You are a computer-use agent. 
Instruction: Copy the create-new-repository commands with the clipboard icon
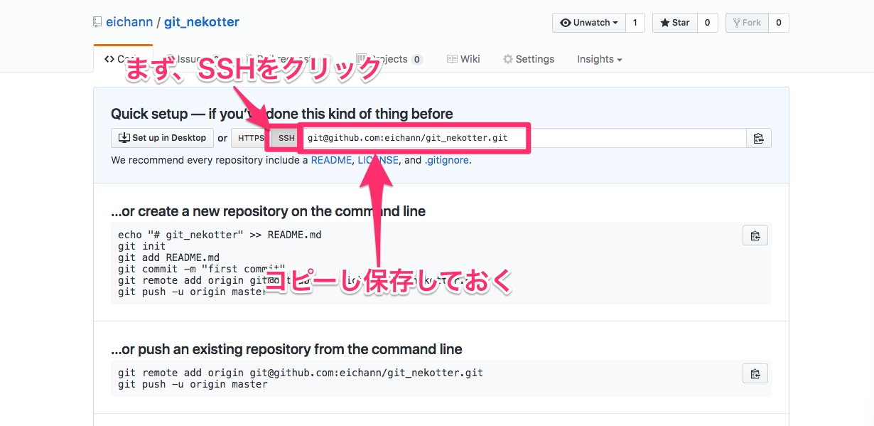pyautogui.click(x=755, y=235)
